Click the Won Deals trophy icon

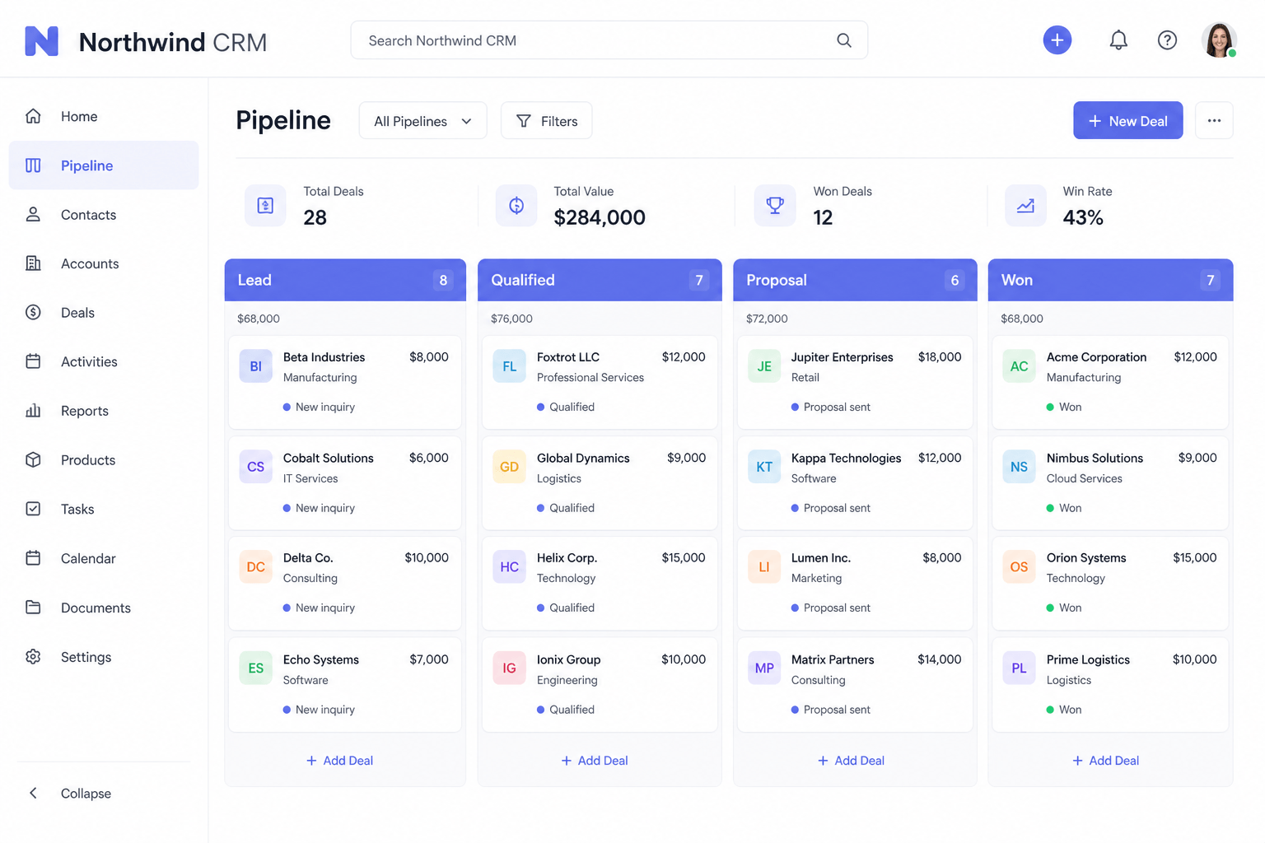coord(775,206)
